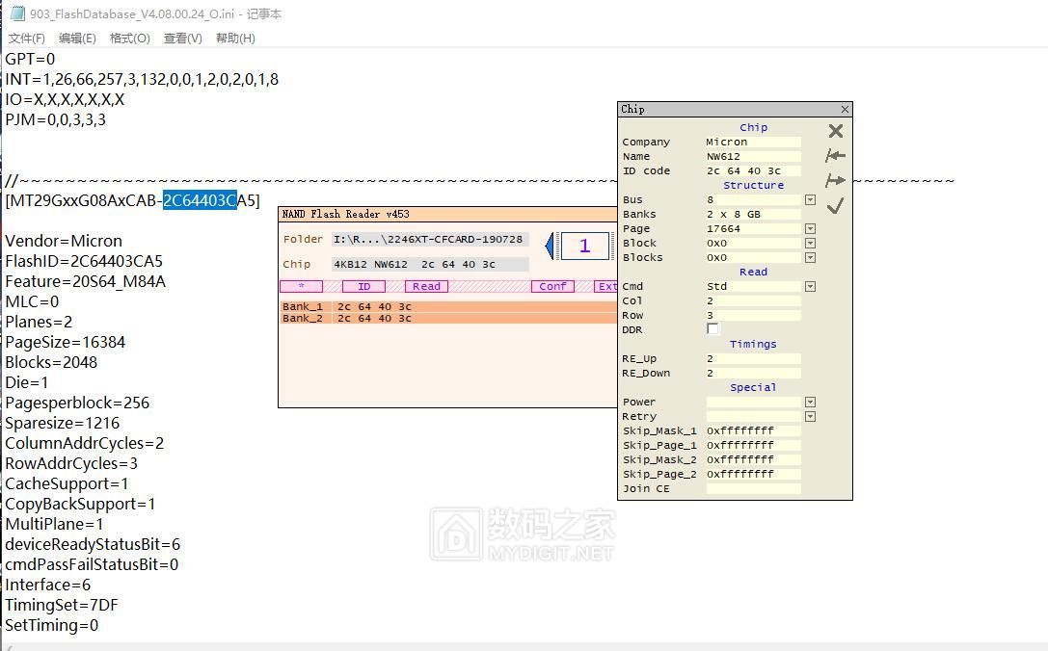This screenshot has width=1048, height=651.
Task: Click the Company field showing Micron
Action: [x=753, y=142]
